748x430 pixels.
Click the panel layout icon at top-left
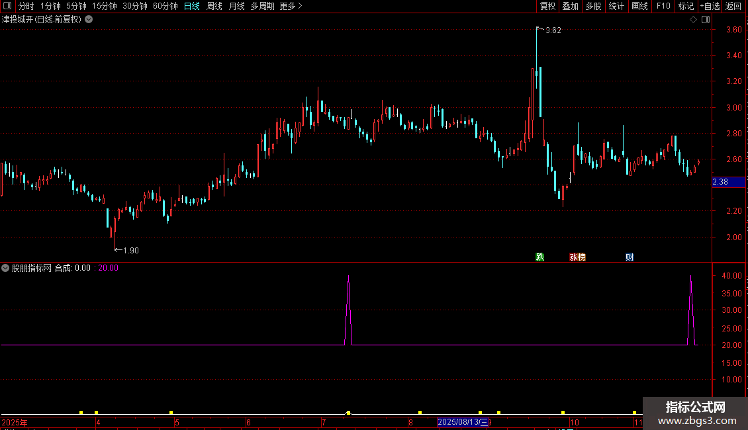[x=7, y=6]
